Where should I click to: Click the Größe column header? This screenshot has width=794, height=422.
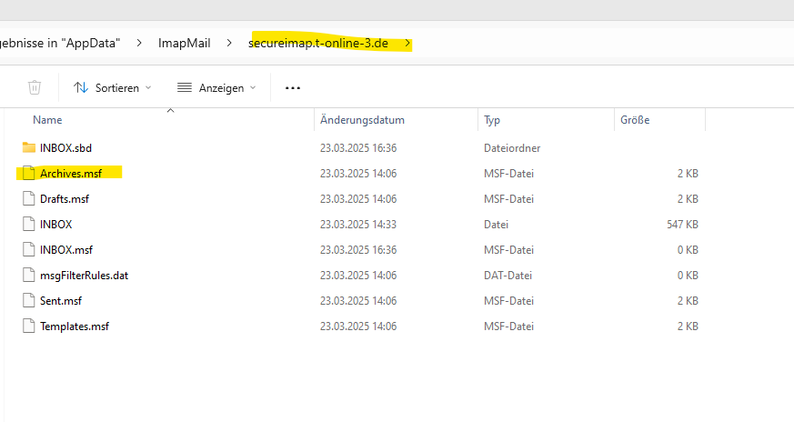tap(635, 120)
